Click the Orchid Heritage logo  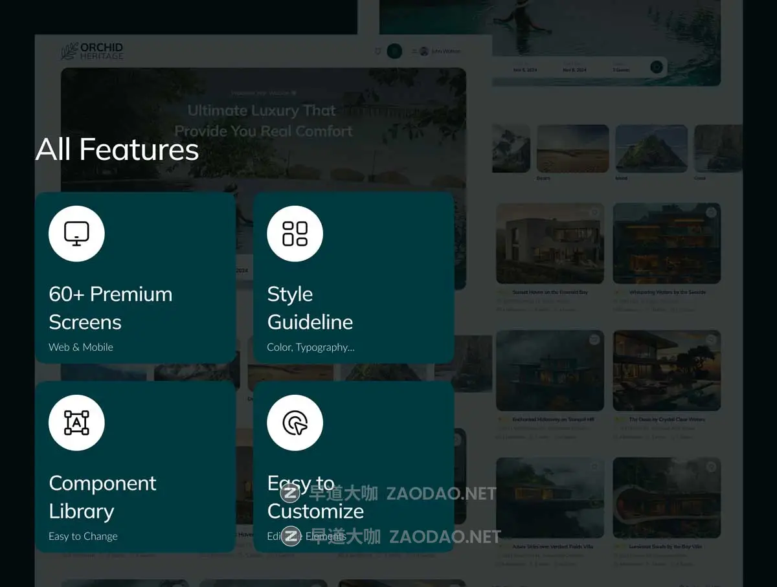pos(91,51)
